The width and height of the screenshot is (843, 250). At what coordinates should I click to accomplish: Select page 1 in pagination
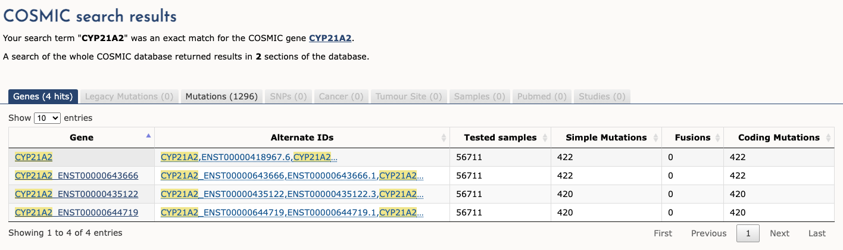click(748, 233)
